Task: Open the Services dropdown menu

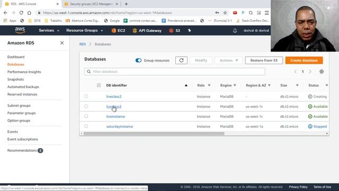Action: pyautogui.click(x=49, y=31)
